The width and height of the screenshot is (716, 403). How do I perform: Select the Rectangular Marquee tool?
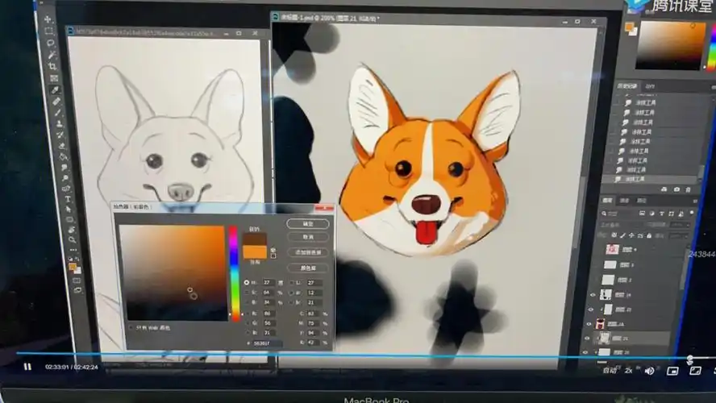point(48,31)
